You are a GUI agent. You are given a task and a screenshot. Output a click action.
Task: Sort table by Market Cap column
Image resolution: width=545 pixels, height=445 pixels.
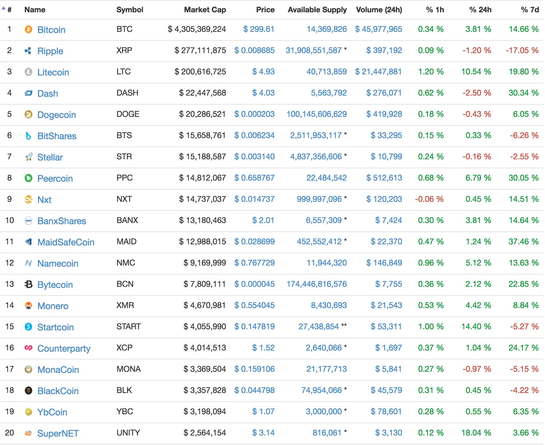pos(205,10)
